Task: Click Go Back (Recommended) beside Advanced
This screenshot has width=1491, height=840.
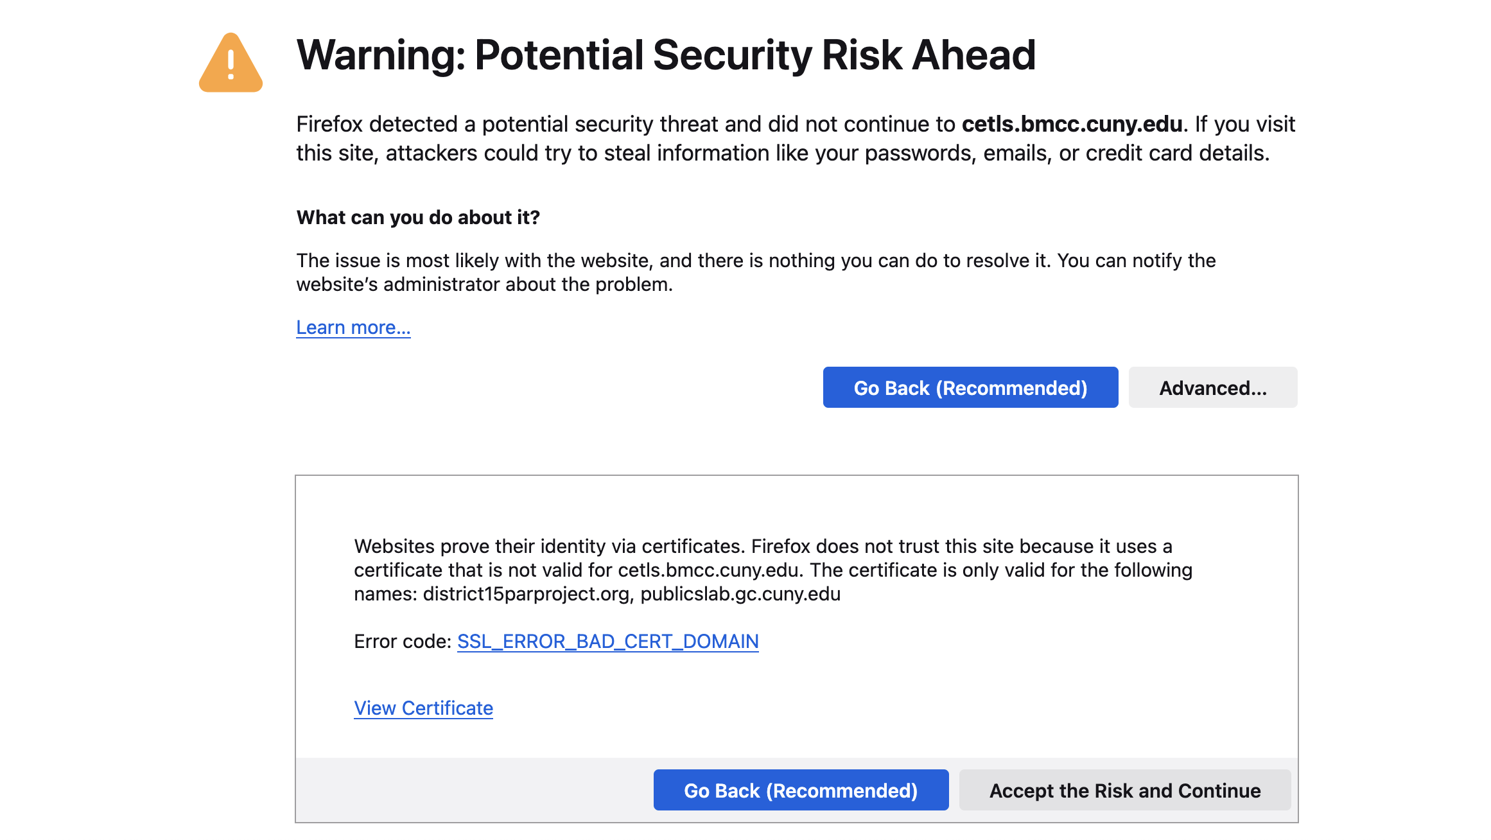Action: 970,387
